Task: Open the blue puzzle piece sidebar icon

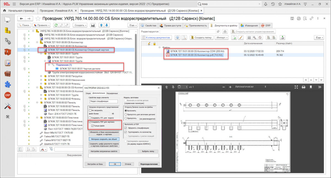Action: click(8, 84)
